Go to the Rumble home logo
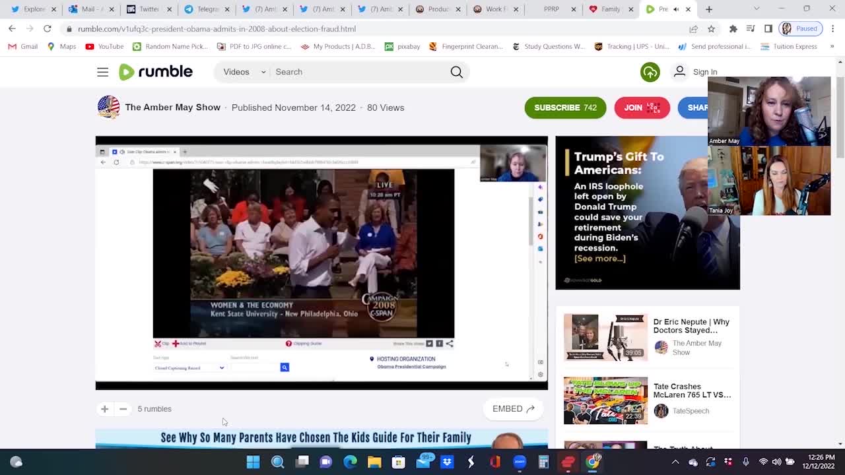Screen dimensions: 845x475 point(156,72)
